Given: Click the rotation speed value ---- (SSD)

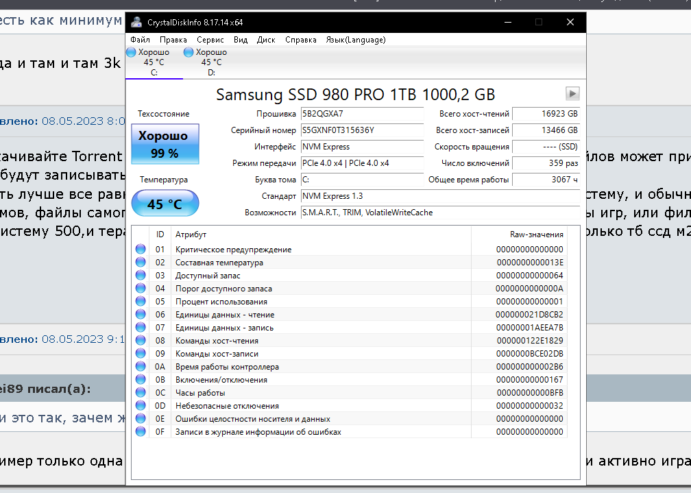Looking at the screenshot, I should tap(546, 147).
